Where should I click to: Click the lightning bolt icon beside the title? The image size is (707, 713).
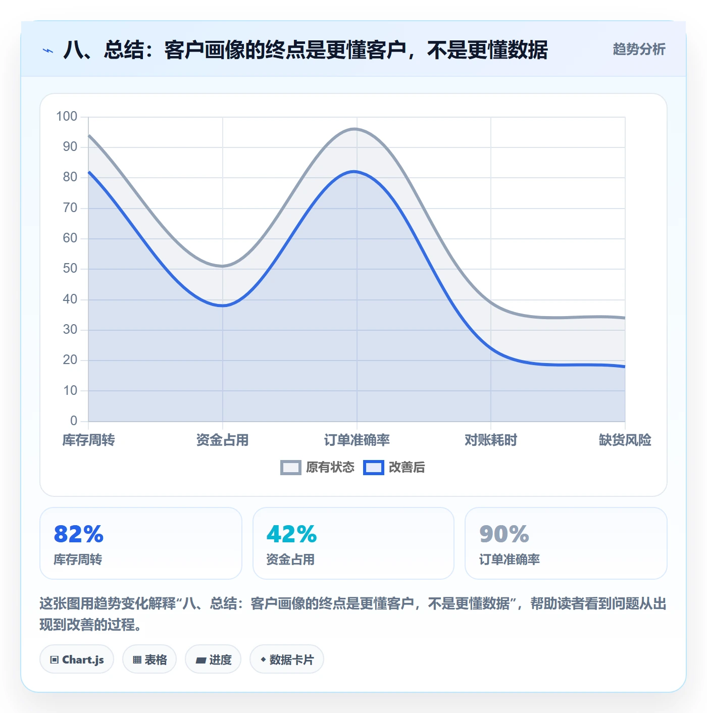48,50
